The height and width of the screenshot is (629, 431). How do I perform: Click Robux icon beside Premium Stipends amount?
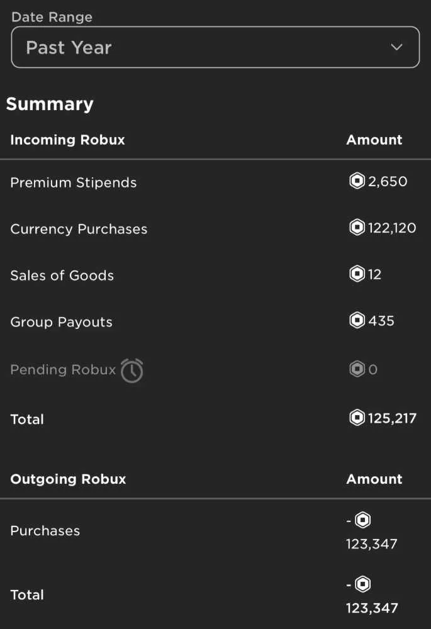click(357, 181)
